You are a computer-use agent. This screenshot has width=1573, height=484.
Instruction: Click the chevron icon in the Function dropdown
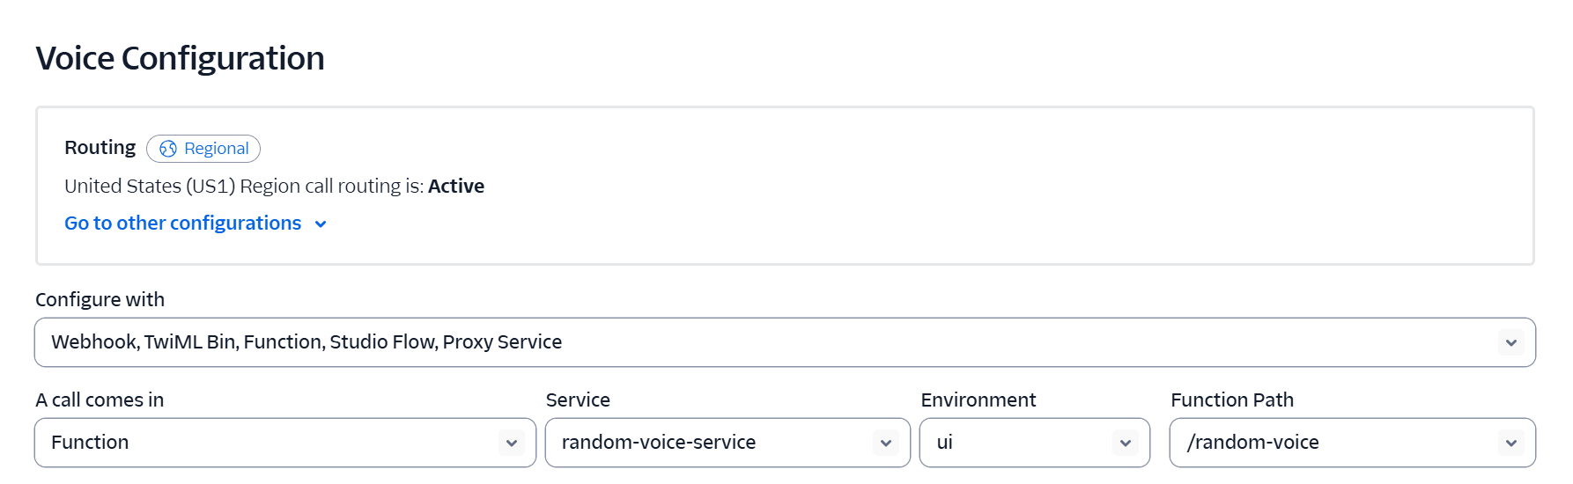(x=511, y=443)
